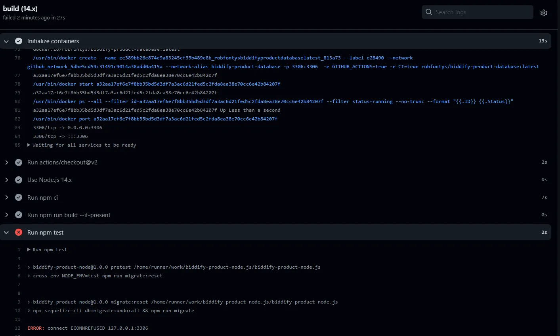Click the '3306/tcp -> :::3306' line
The image size is (560, 336).
[61, 136]
